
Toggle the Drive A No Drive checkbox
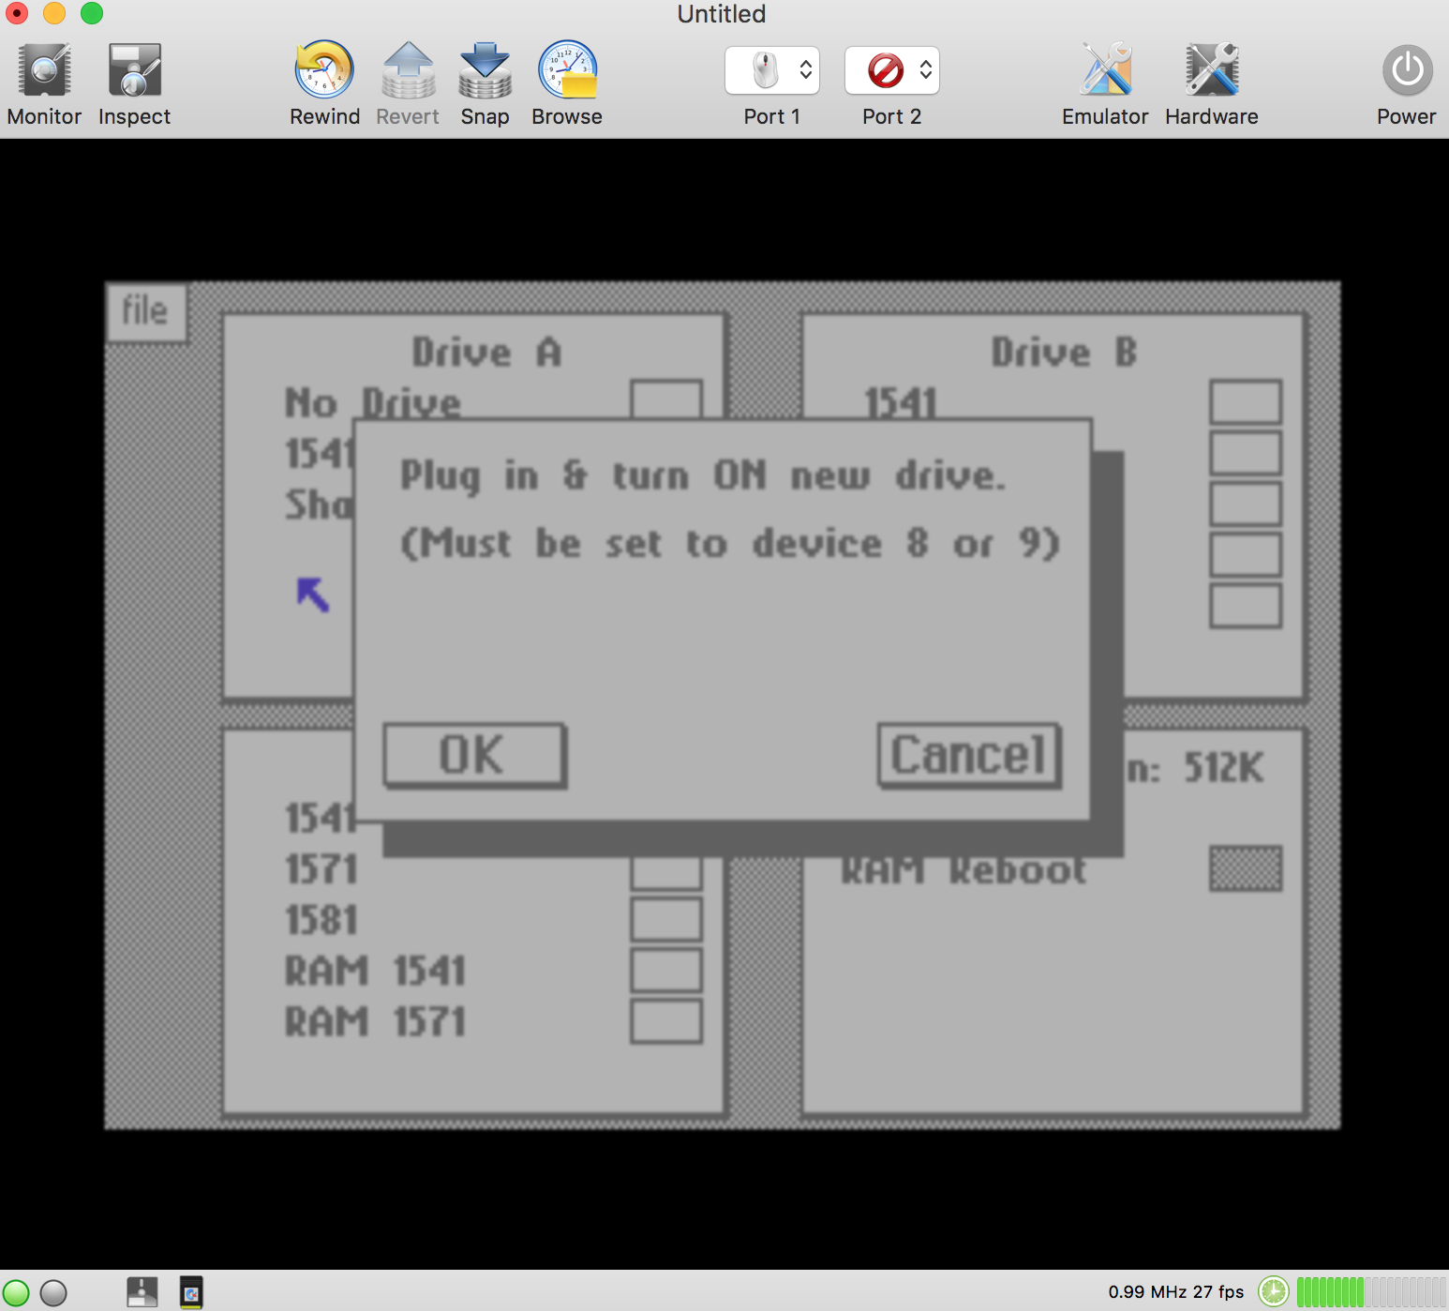666,399
